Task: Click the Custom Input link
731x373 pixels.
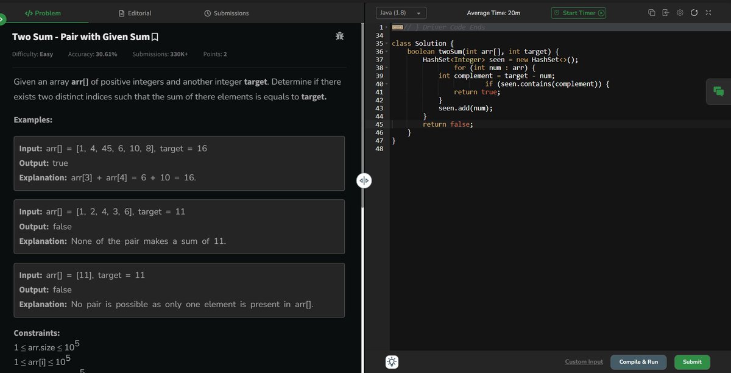Action: click(584, 361)
